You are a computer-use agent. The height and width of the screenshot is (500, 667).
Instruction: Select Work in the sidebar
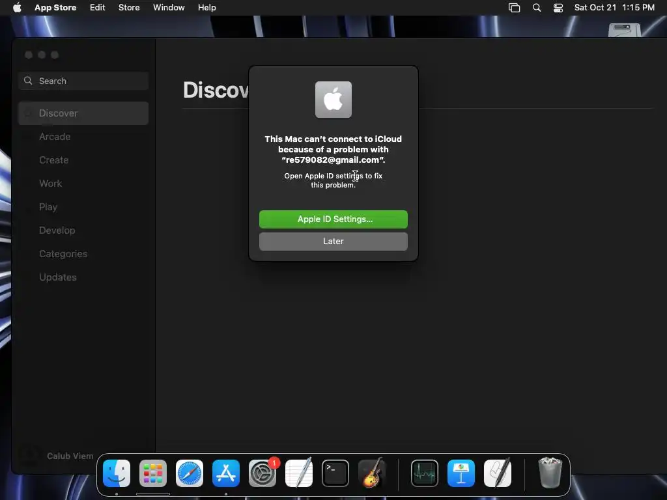point(83,183)
